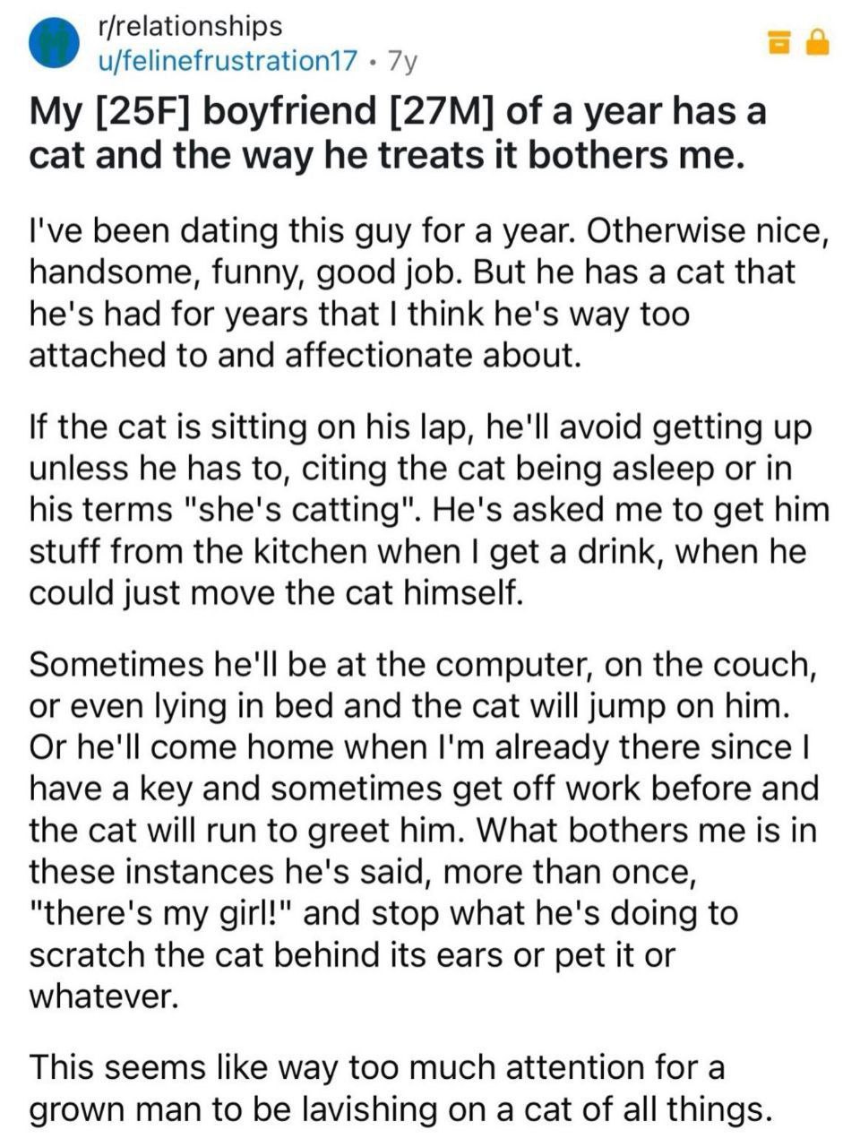Click the words "could just move the cat himself."

point(276,592)
